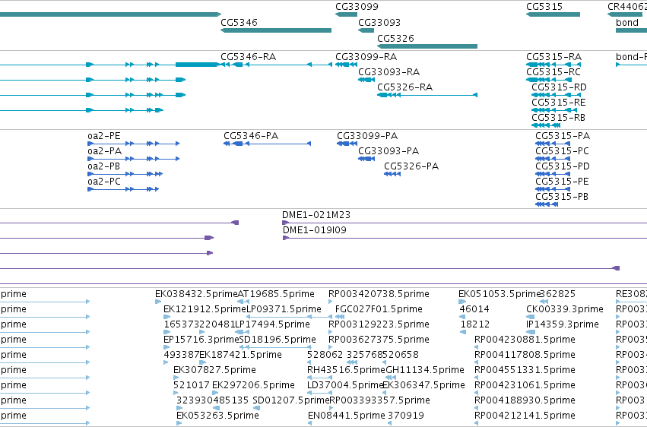The width and height of the screenshot is (647, 427).
Task: Select the CG33093 gene feature
Action: click(366, 30)
